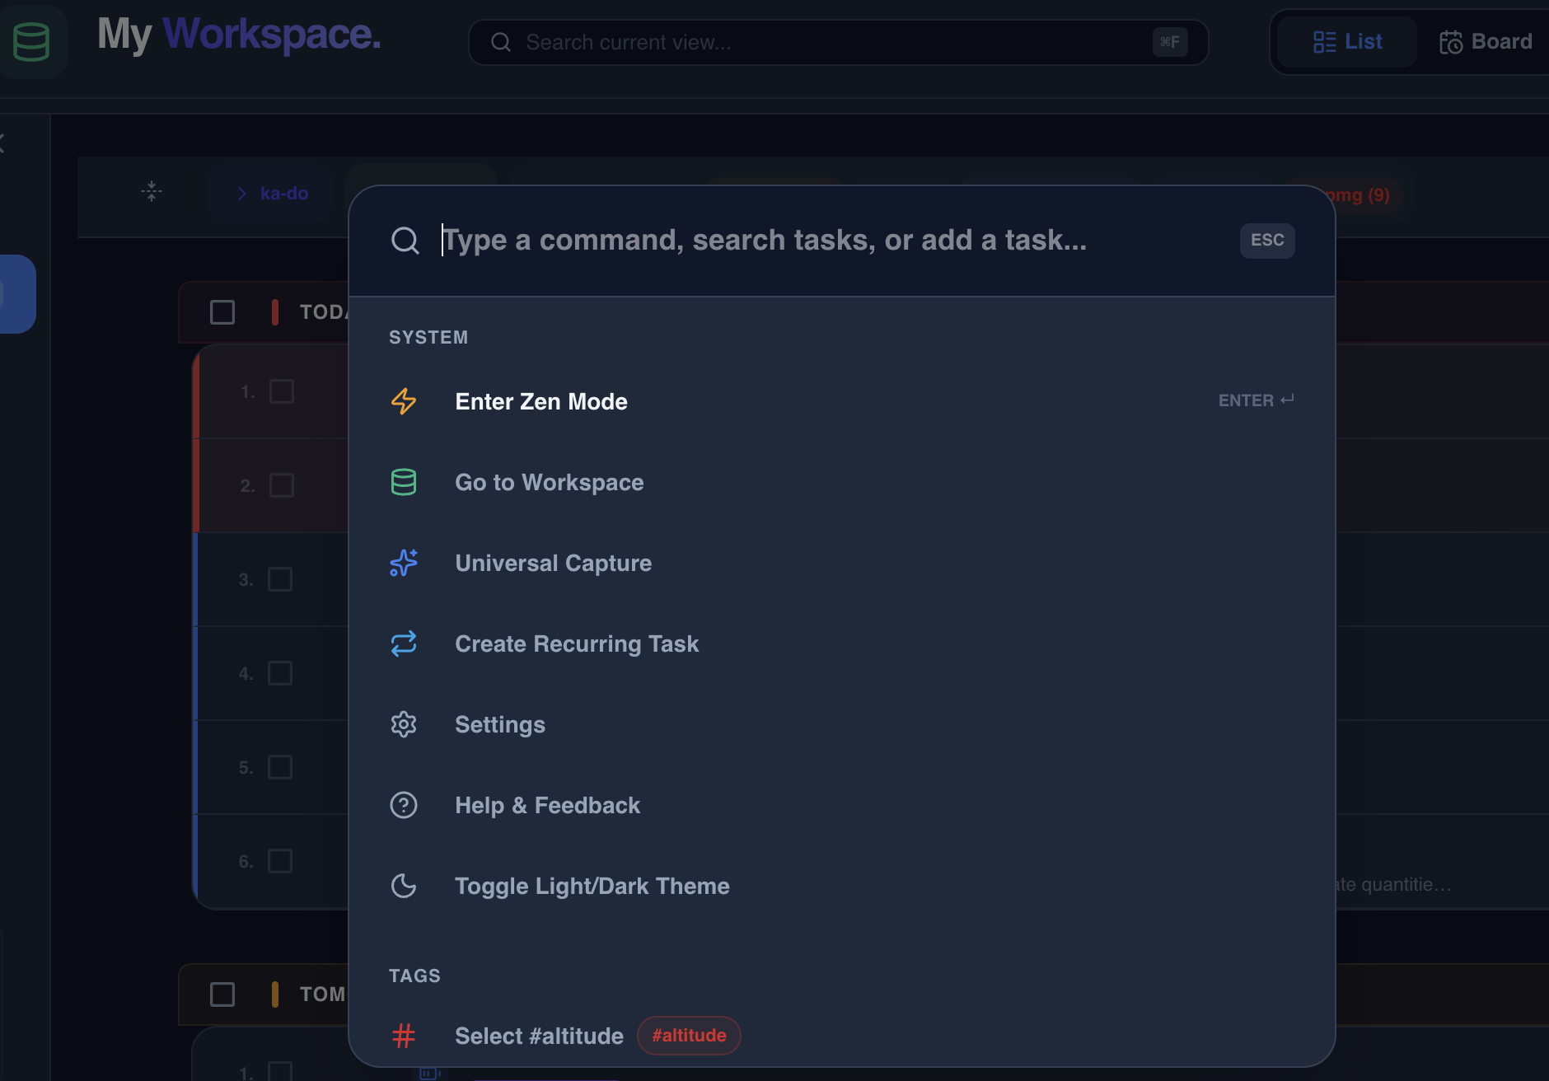This screenshot has height=1081, width=1549.
Task: Check the checkbox for task 1
Action: tap(282, 391)
